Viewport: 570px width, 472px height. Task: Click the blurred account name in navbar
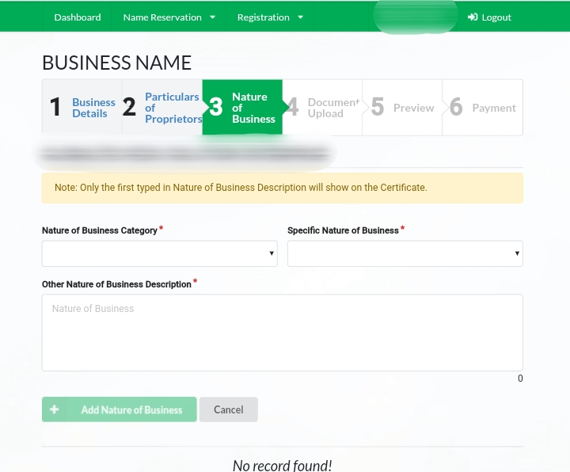click(x=415, y=17)
